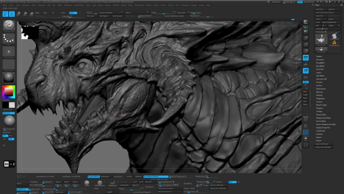Open the Alpha menu
This screenshot has height=194, width=344.
(5, 5)
